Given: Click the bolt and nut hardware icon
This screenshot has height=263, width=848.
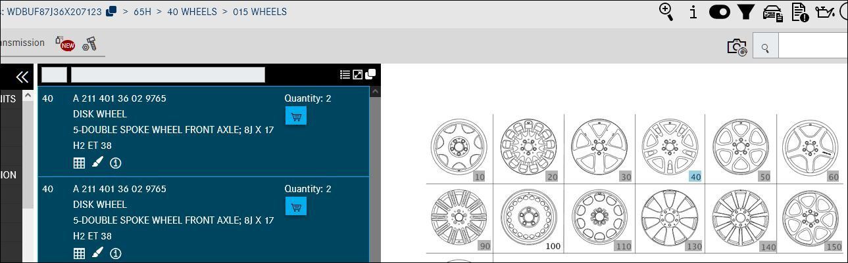Looking at the screenshot, I should [x=89, y=44].
